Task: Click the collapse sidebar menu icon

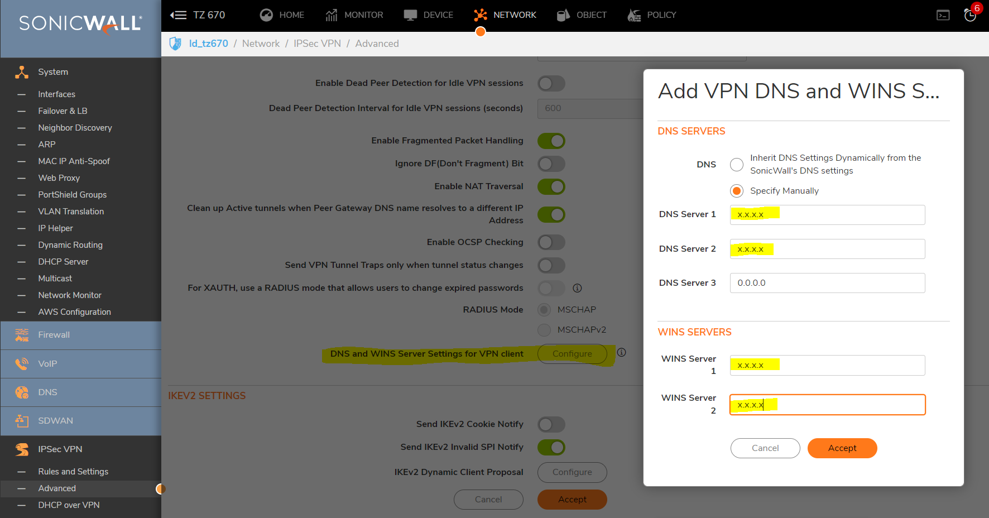Action: [178, 15]
